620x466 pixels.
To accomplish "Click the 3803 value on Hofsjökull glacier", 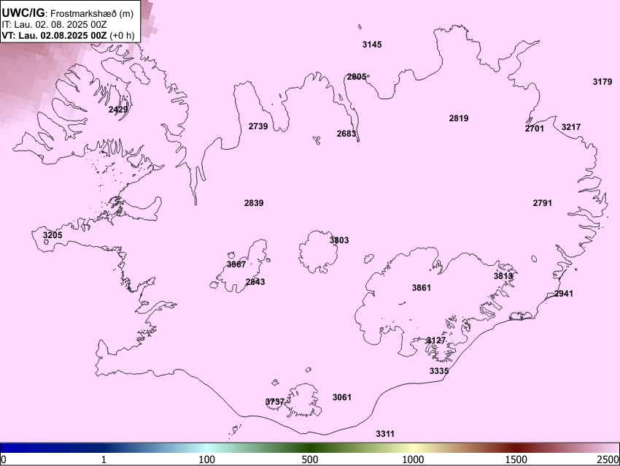I will pos(339,240).
